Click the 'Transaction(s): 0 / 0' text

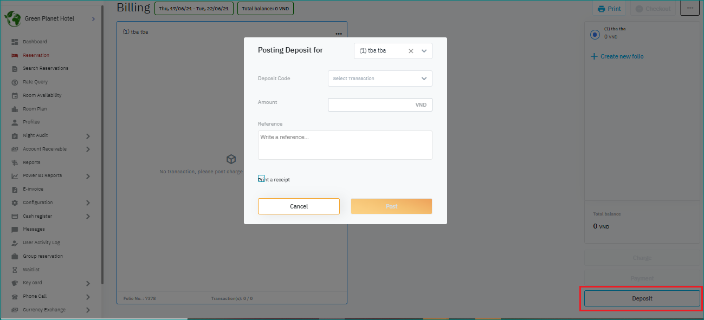click(x=232, y=298)
